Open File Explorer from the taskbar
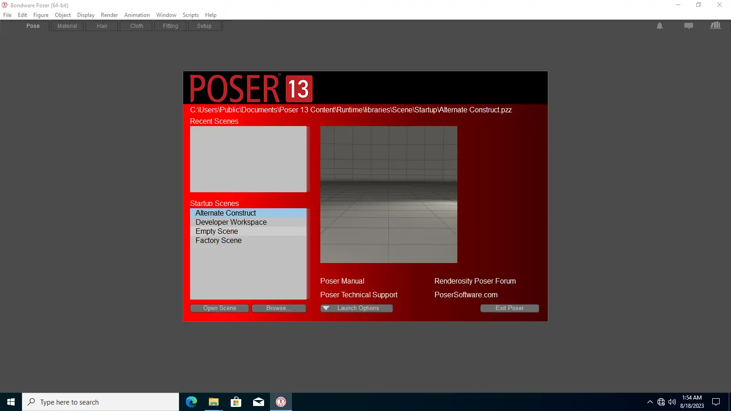Image resolution: width=731 pixels, height=411 pixels. tap(214, 402)
